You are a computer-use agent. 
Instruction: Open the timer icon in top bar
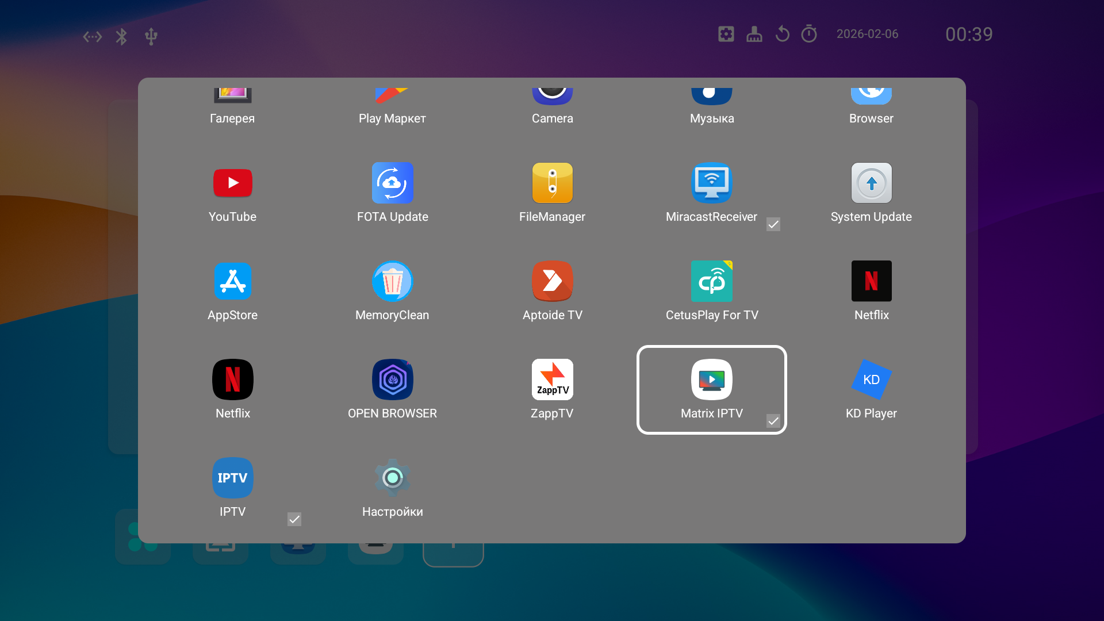coord(809,34)
